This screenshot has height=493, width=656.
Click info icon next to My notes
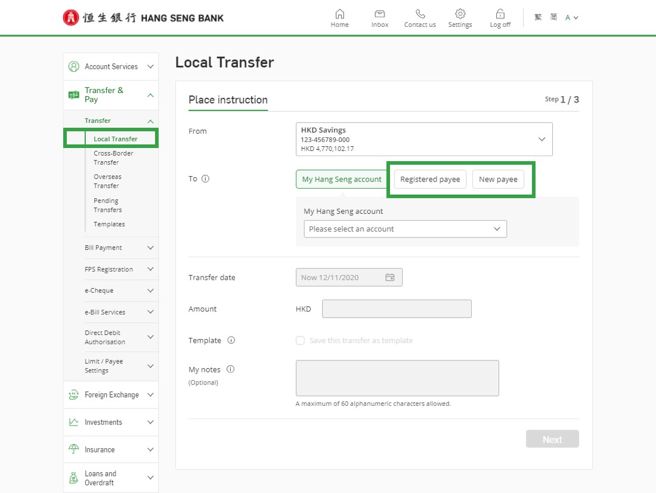click(x=230, y=369)
